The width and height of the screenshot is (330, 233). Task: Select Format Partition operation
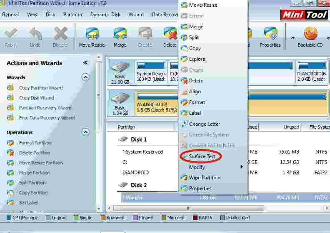pos(35,143)
